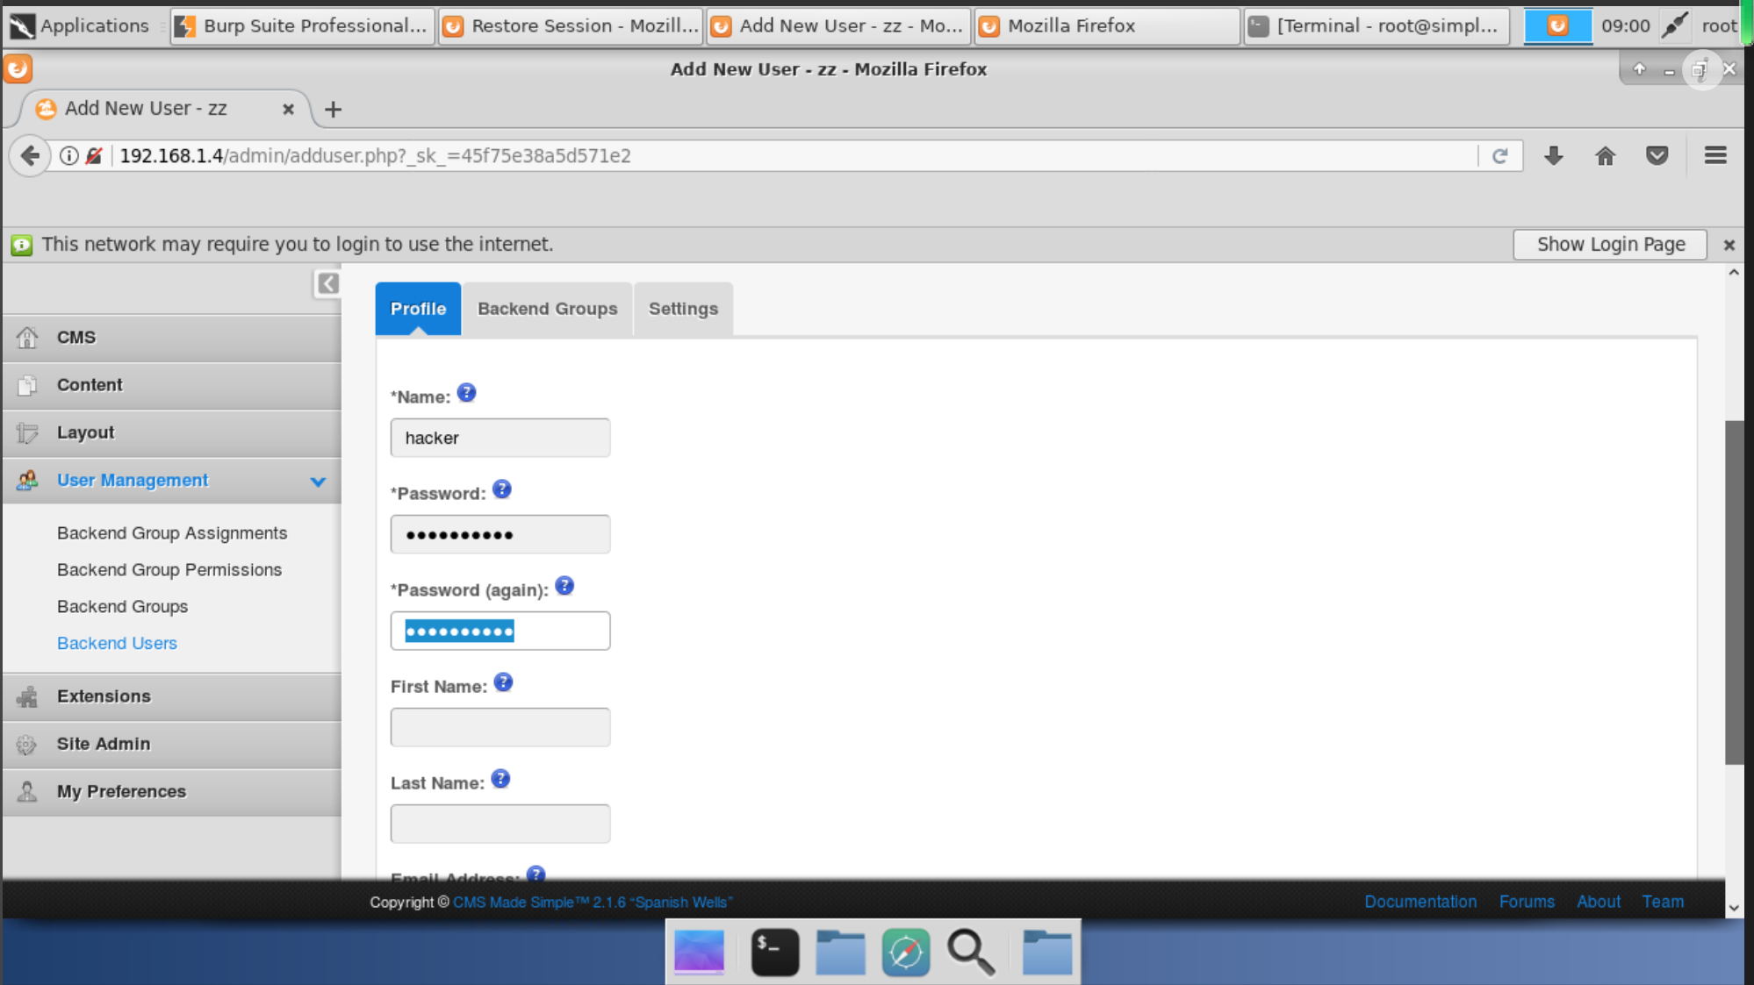Open the Pocket icon in toolbar
The width and height of the screenshot is (1754, 985).
click(x=1657, y=156)
